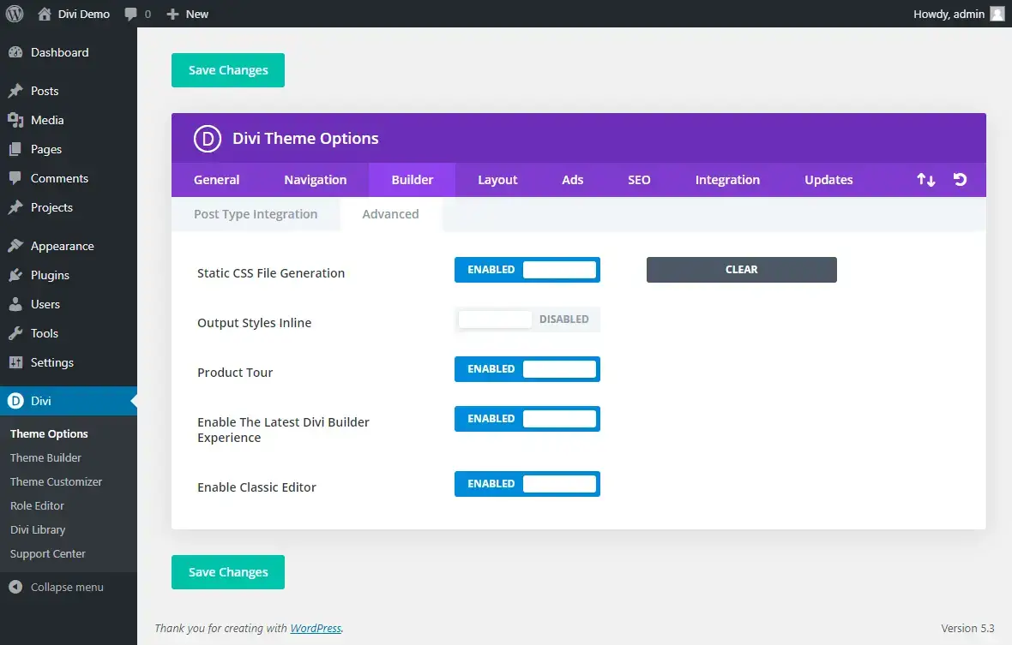This screenshot has height=645, width=1012.
Task: Follow the WordPress footer link
Action: (x=316, y=628)
